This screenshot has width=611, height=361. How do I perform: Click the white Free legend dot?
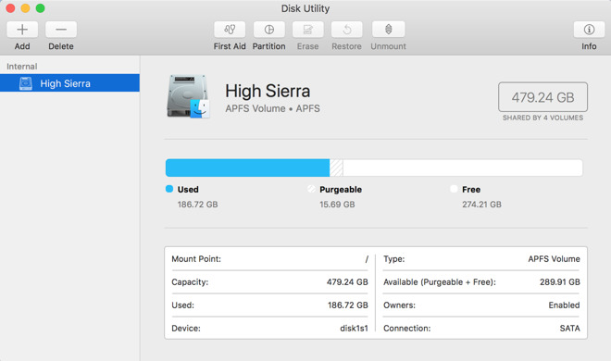[x=454, y=189]
